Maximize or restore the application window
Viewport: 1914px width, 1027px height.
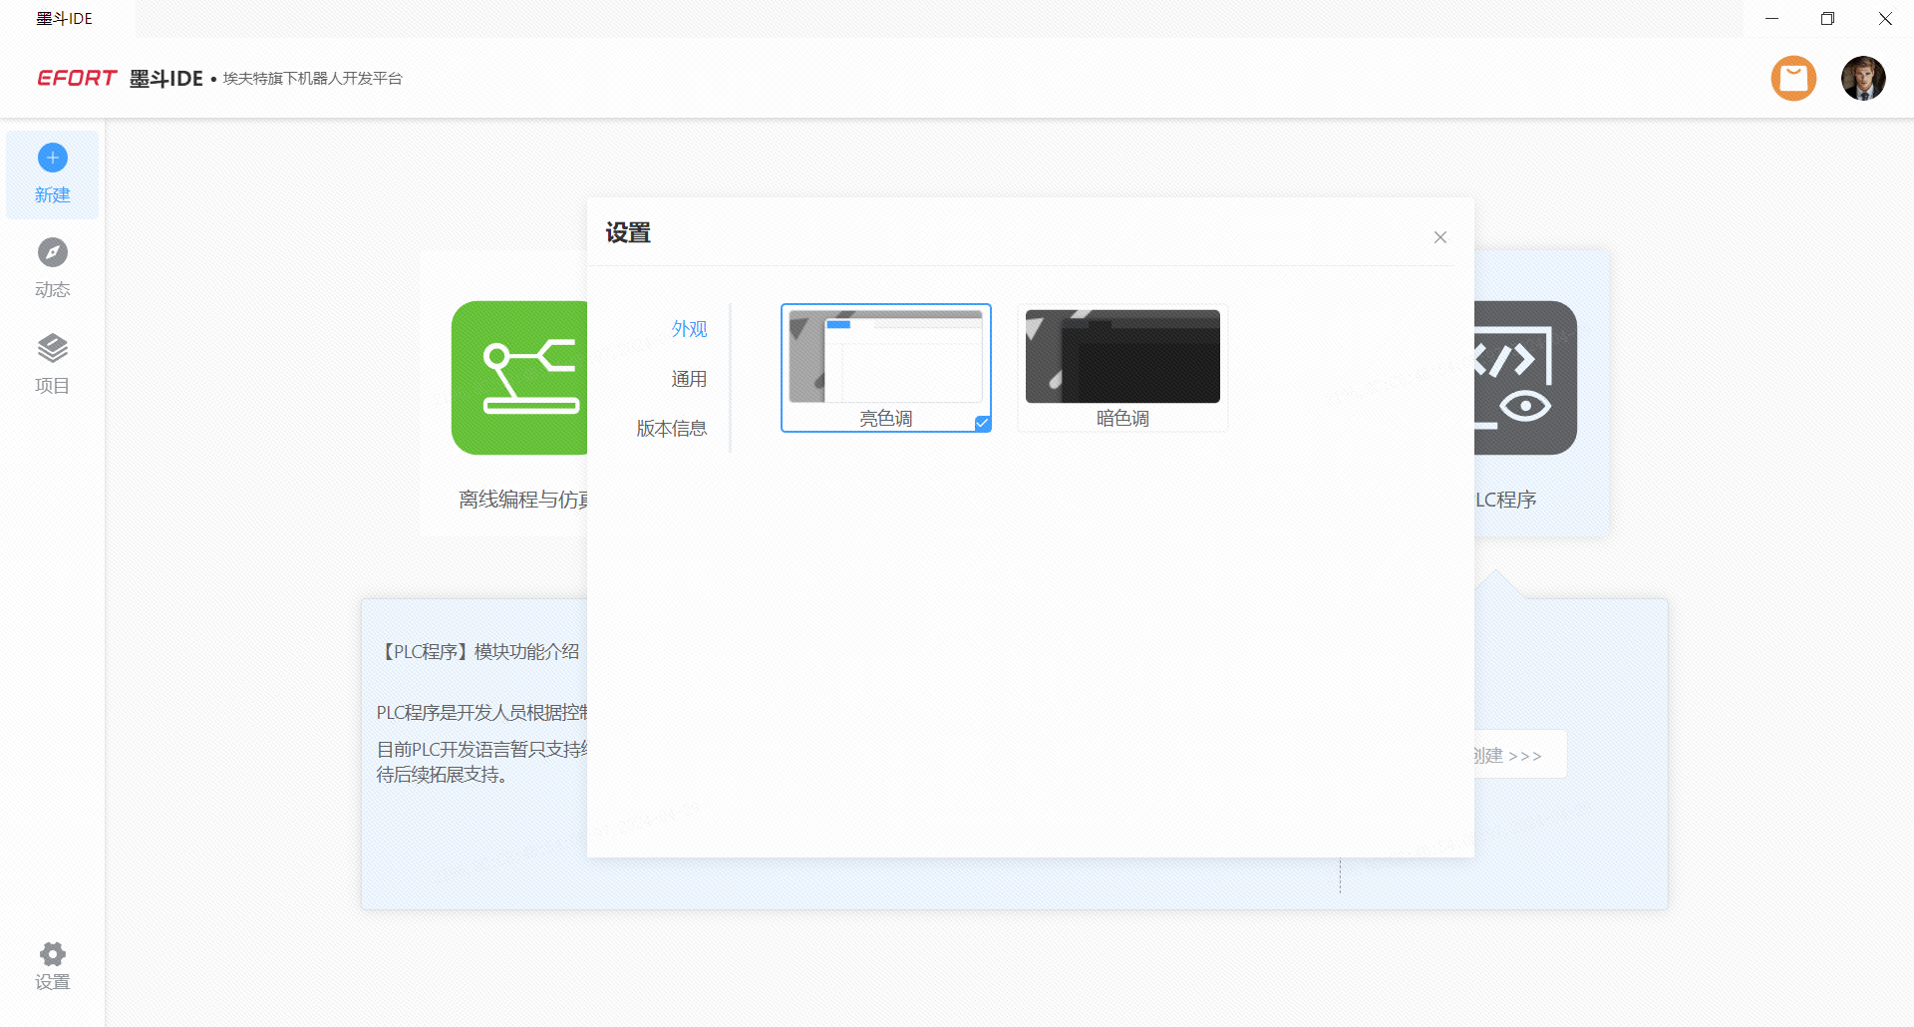coord(1827,19)
